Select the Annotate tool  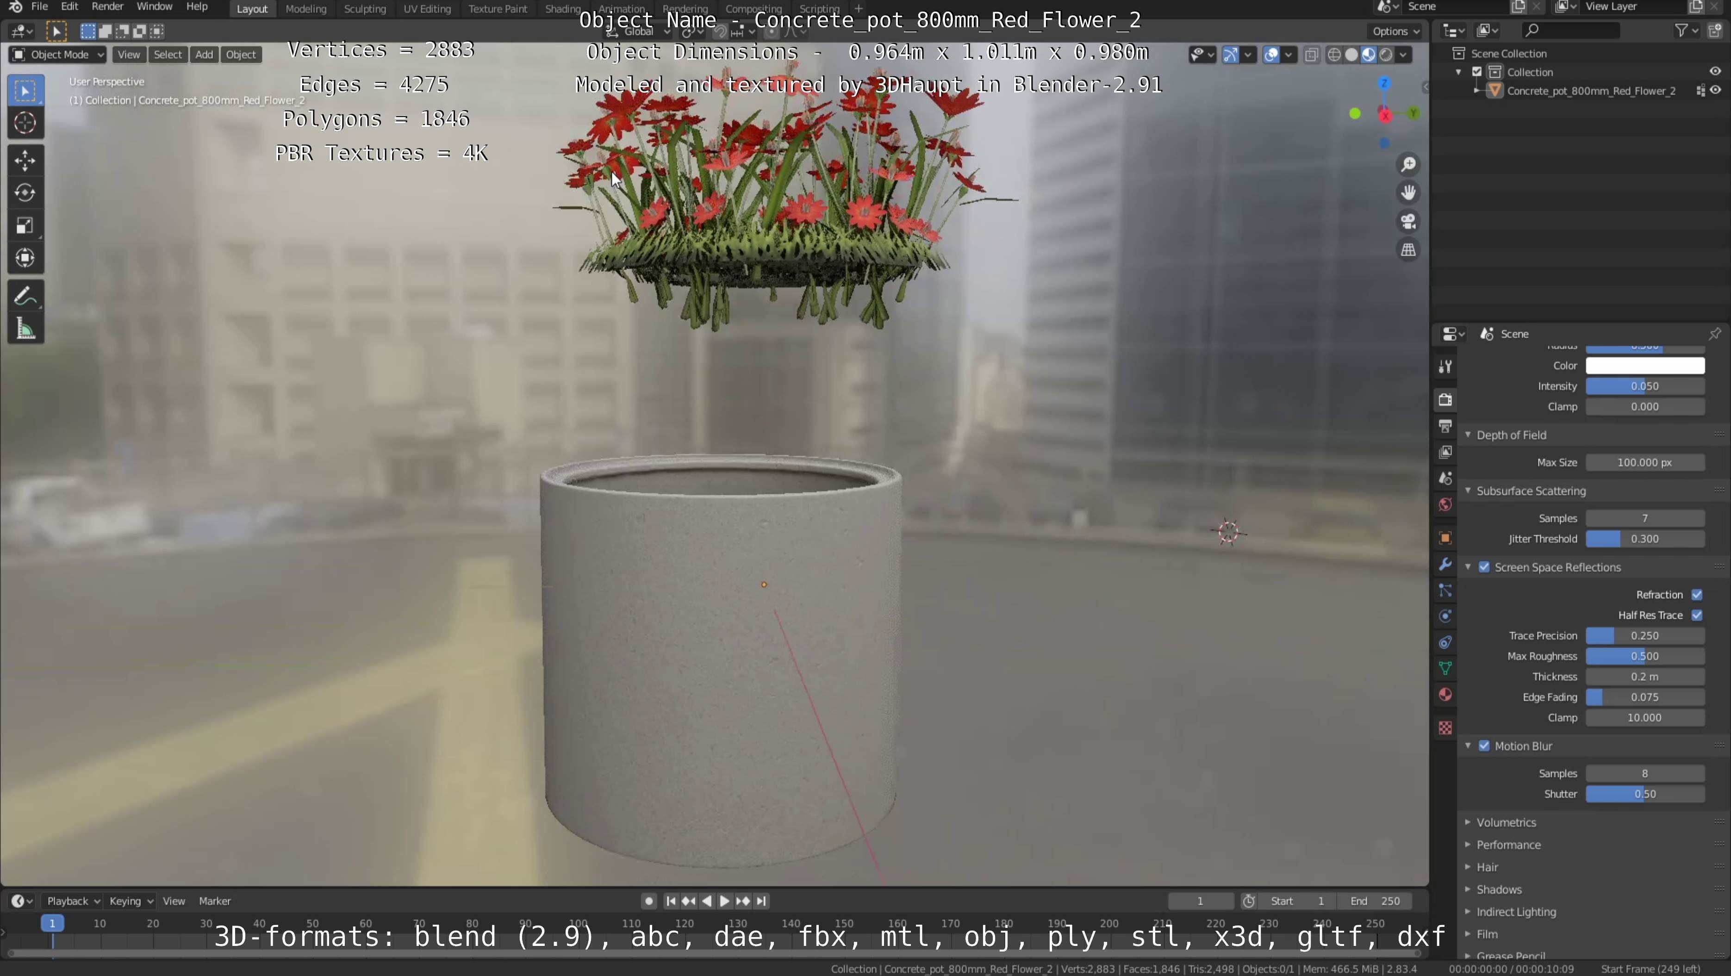pos(25,296)
